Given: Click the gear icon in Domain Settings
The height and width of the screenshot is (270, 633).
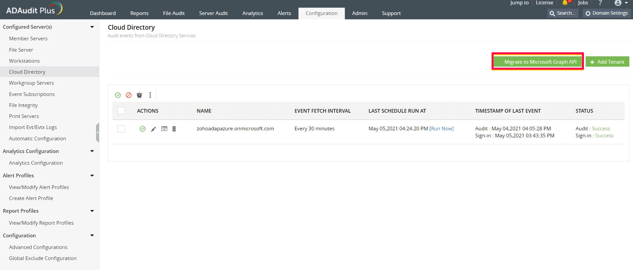Looking at the screenshot, I should (x=588, y=13).
